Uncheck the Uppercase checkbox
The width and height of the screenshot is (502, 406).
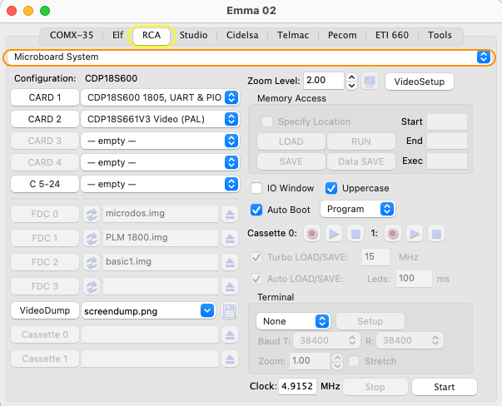(331, 188)
